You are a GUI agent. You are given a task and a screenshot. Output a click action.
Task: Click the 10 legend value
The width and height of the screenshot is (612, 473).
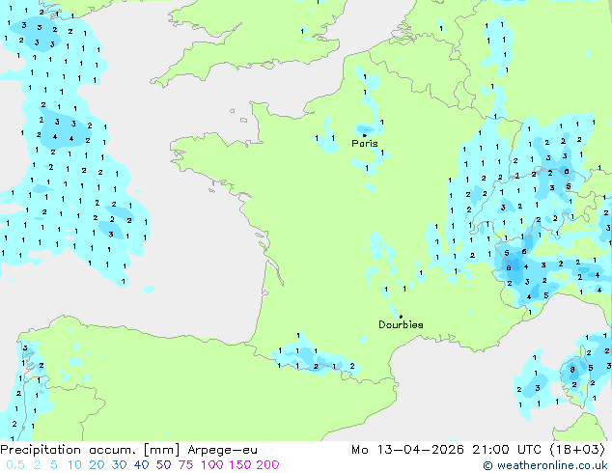pyautogui.click(x=74, y=465)
